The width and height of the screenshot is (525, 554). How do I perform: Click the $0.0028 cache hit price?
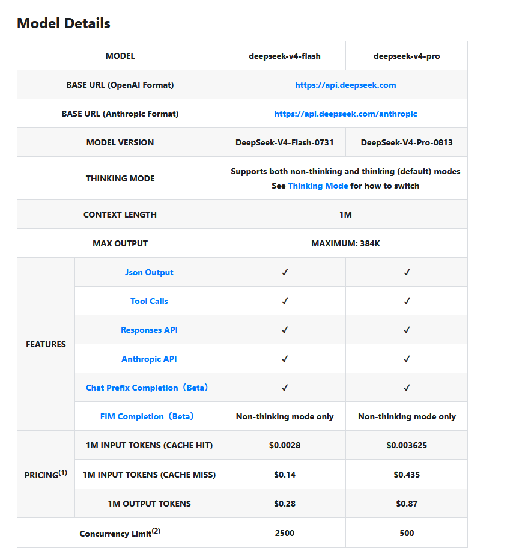pos(284,445)
